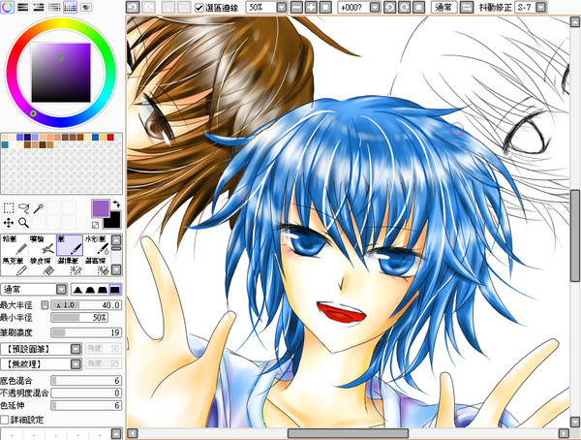The width and height of the screenshot is (581, 440).
Task: Open the 50% zoom level dropdown
Action: [282, 7]
